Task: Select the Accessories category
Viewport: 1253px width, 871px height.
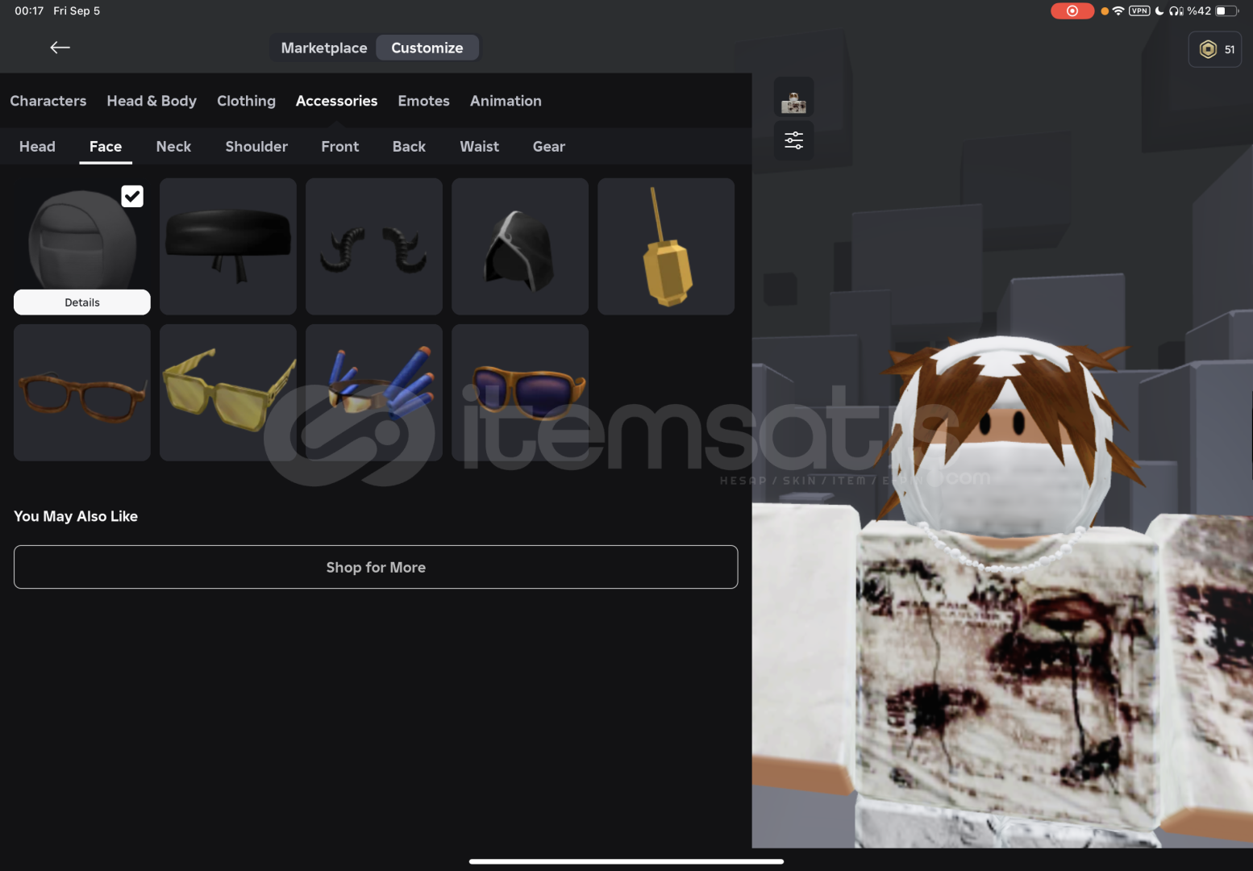Action: coord(336,101)
